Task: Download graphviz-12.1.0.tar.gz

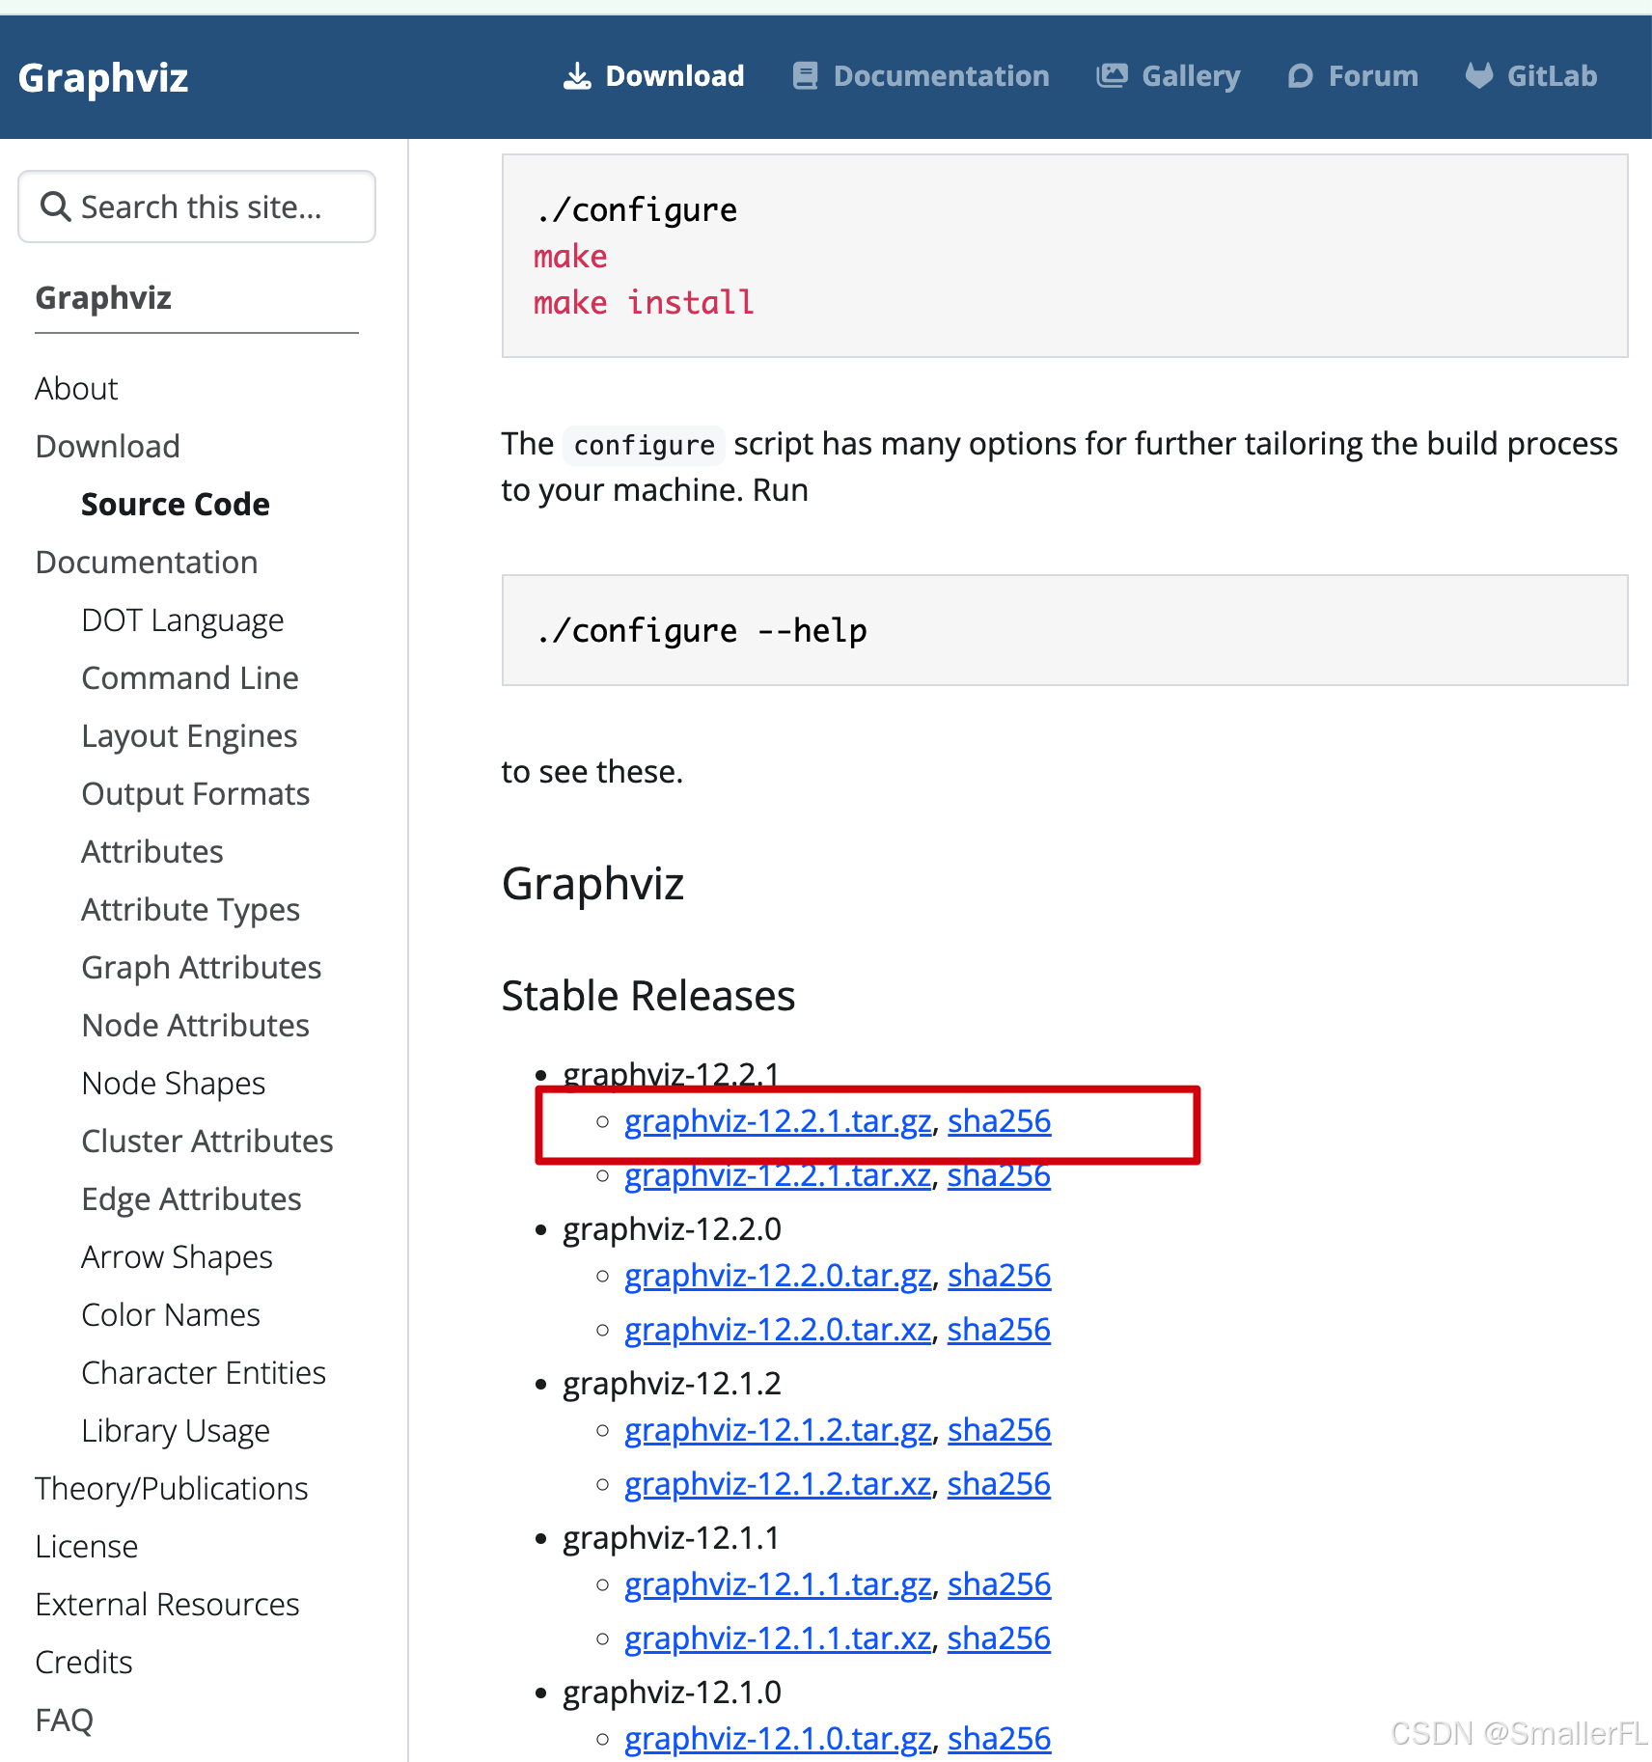Action: 778,1739
